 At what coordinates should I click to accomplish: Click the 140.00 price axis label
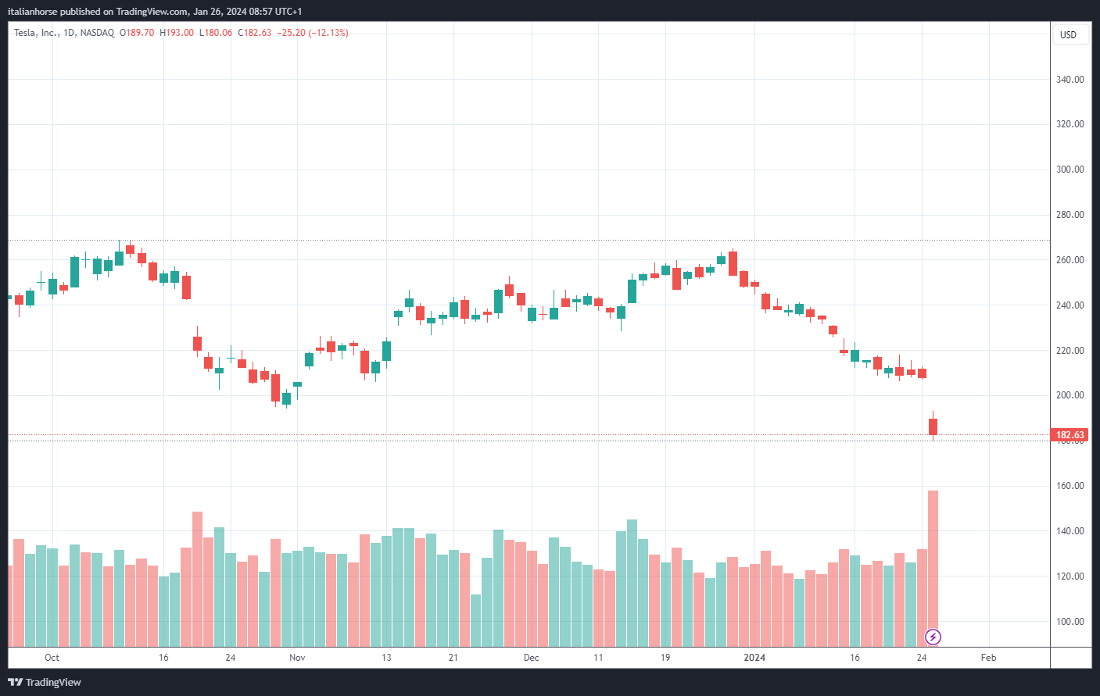(x=1070, y=531)
